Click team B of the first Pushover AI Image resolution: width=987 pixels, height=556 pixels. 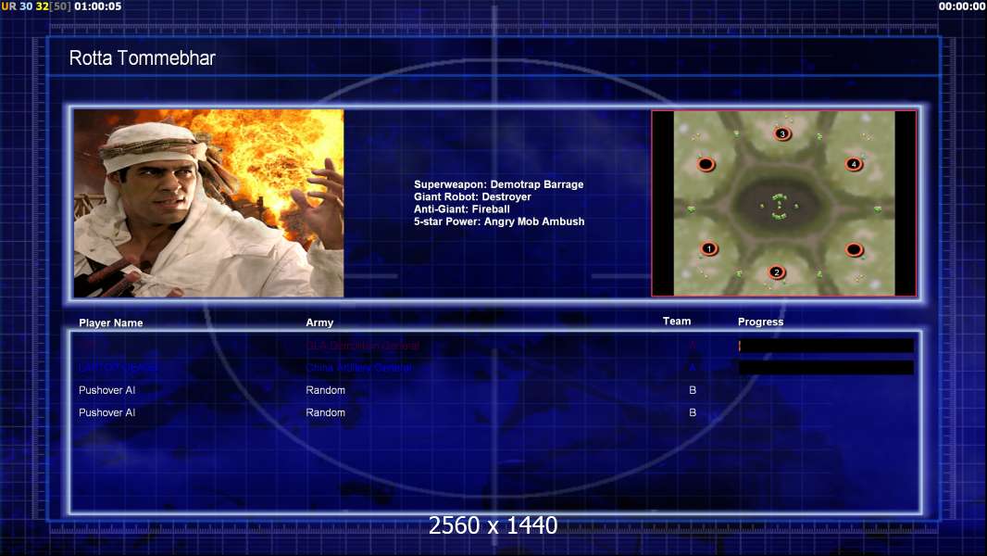tap(693, 390)
